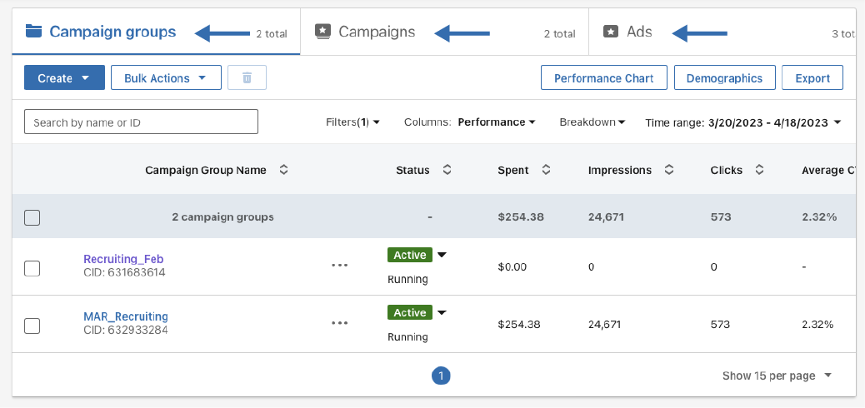Sort the Status column
Image resolution: width=865 pixels, height=408 pixels.
pos(447,170)
